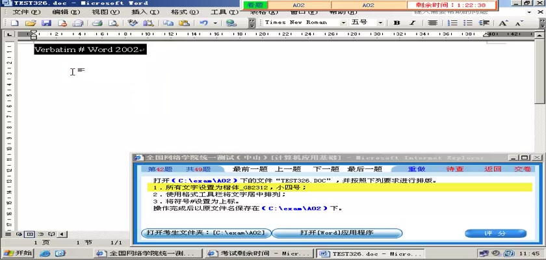The width and height of the screenshot is (546, 260).
Task: Undo the last action
Action: (203, 23)
